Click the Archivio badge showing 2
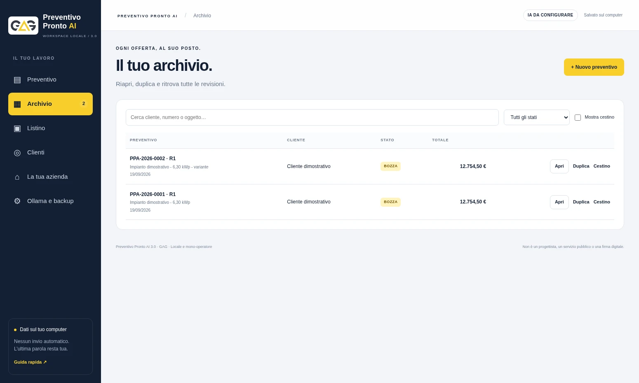 click(84, 104)
